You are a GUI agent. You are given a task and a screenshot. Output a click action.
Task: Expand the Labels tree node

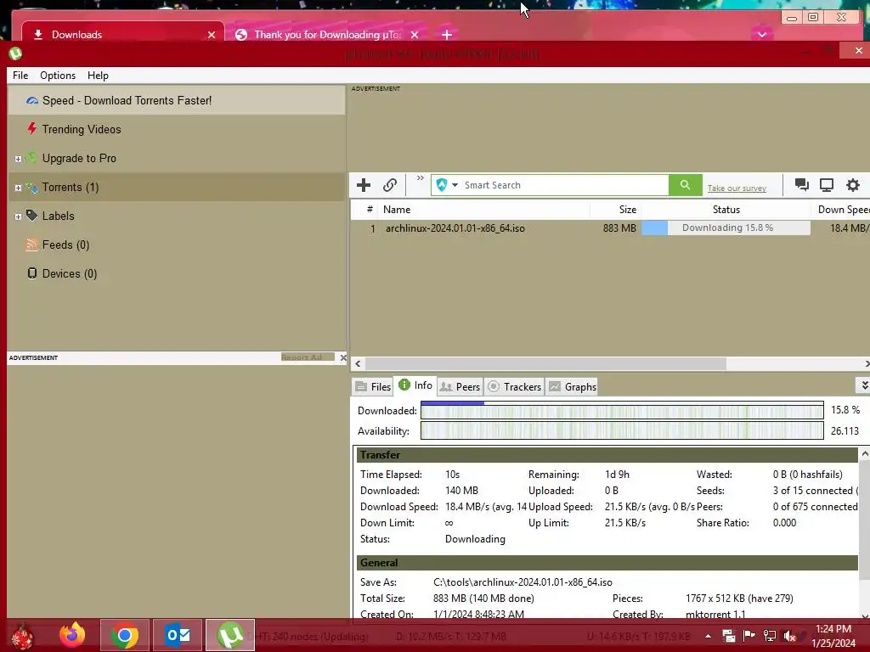pos(18,216)
